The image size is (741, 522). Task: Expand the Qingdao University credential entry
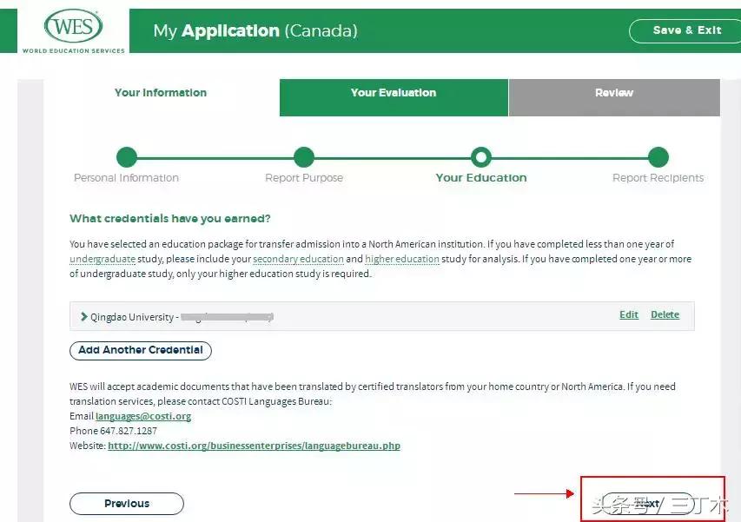(84, 317)
